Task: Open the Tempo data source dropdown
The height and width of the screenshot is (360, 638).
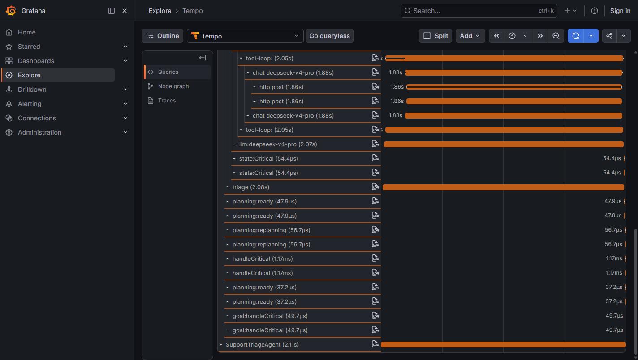Action: click(245, 36)
